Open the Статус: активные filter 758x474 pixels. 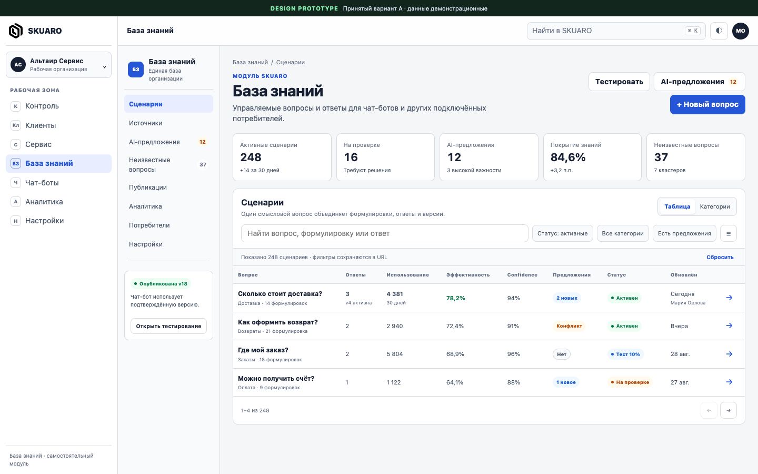(x=563, y=233)
